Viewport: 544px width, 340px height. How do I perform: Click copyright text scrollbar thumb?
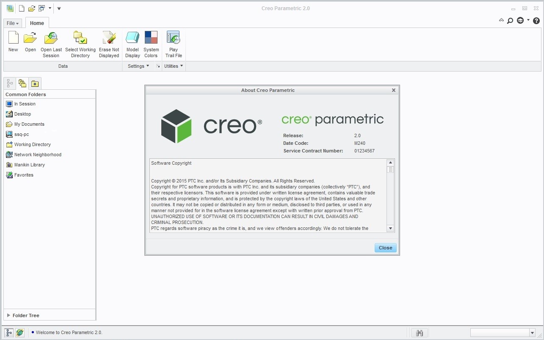tap(390, 169)
